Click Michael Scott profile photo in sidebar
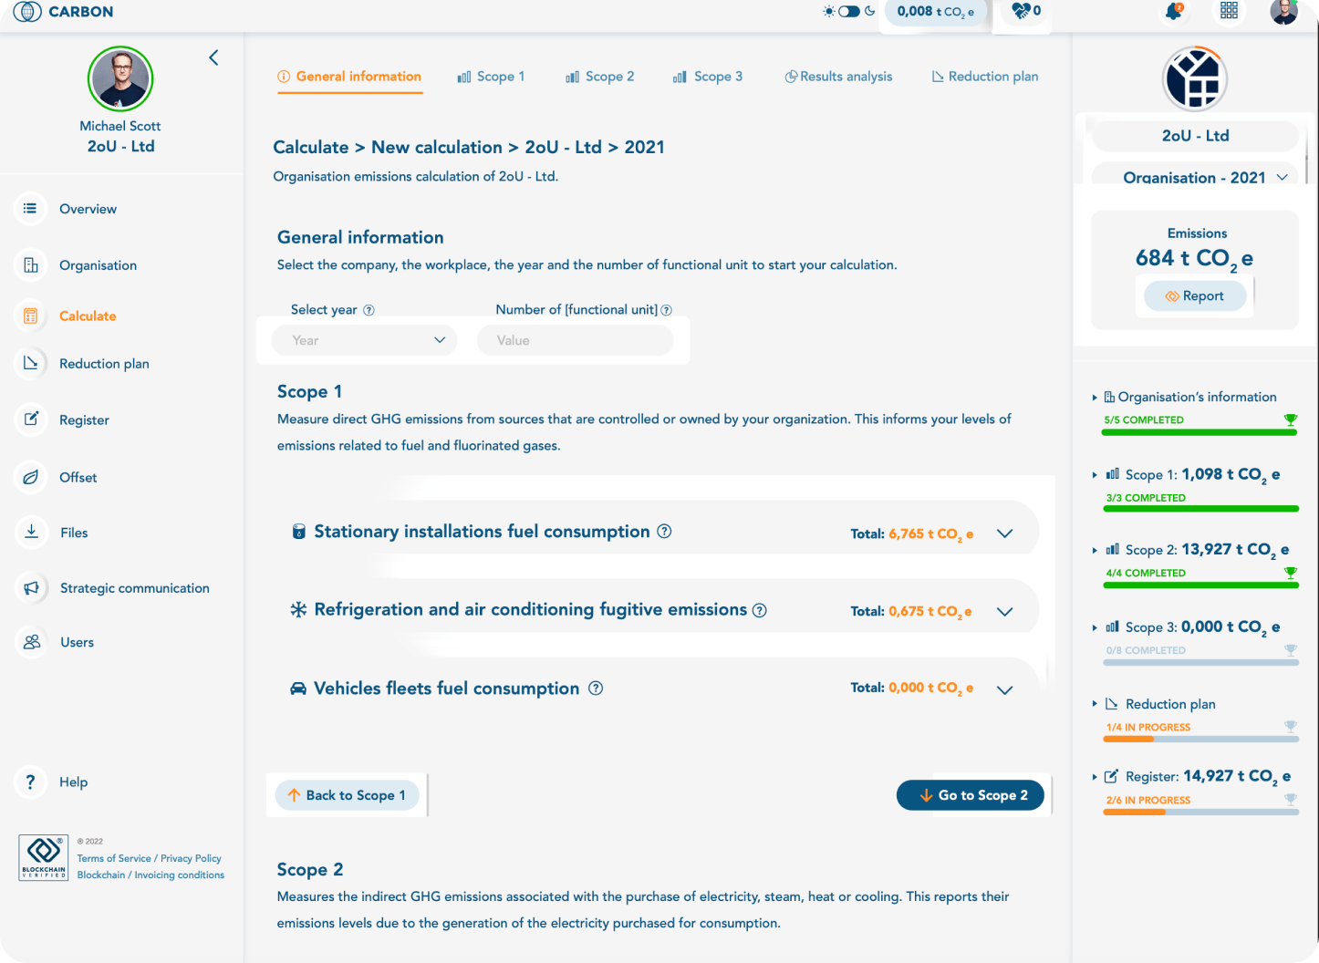Image resolution: width=1319 pixels, height=963 pixels. point(120,78)
